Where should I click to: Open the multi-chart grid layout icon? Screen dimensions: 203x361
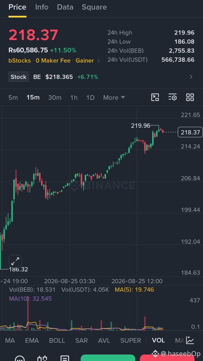point(190,98)
